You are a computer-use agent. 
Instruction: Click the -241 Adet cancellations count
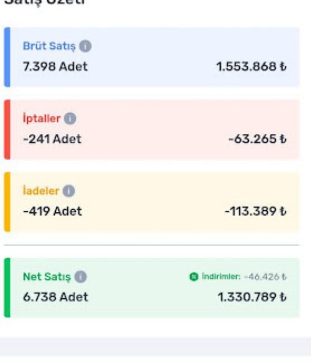[52, 139]
